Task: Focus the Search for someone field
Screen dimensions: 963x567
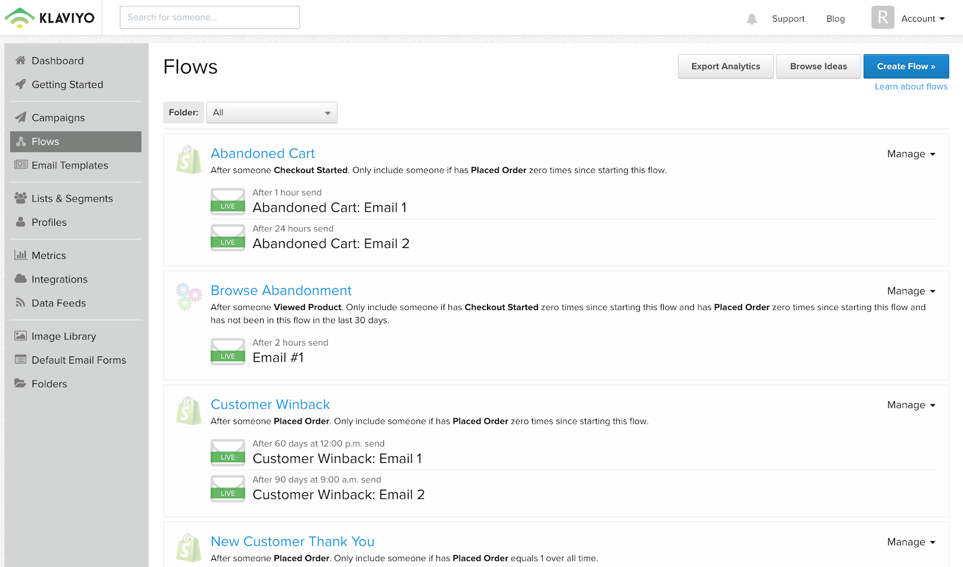Action: [x=209, y=17]
